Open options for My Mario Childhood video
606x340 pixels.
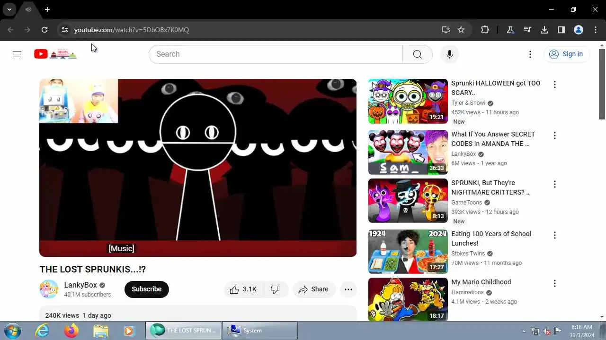(555, 283)
